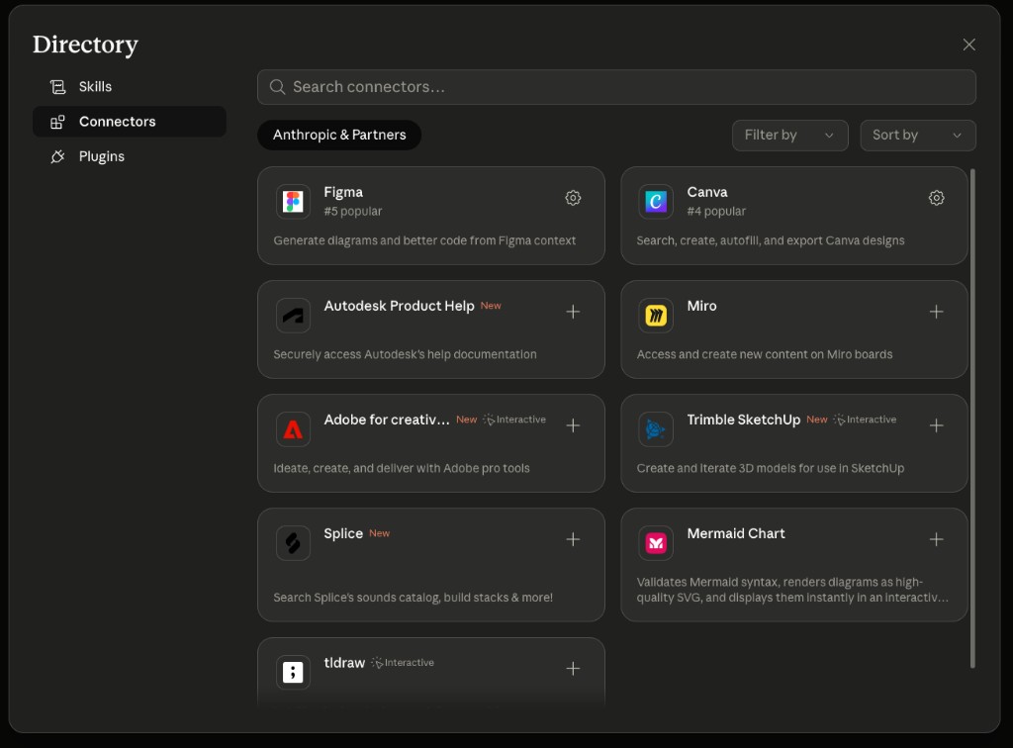Click the search magnifier icon
This screenshot has height=748, width=1013.
277,87
